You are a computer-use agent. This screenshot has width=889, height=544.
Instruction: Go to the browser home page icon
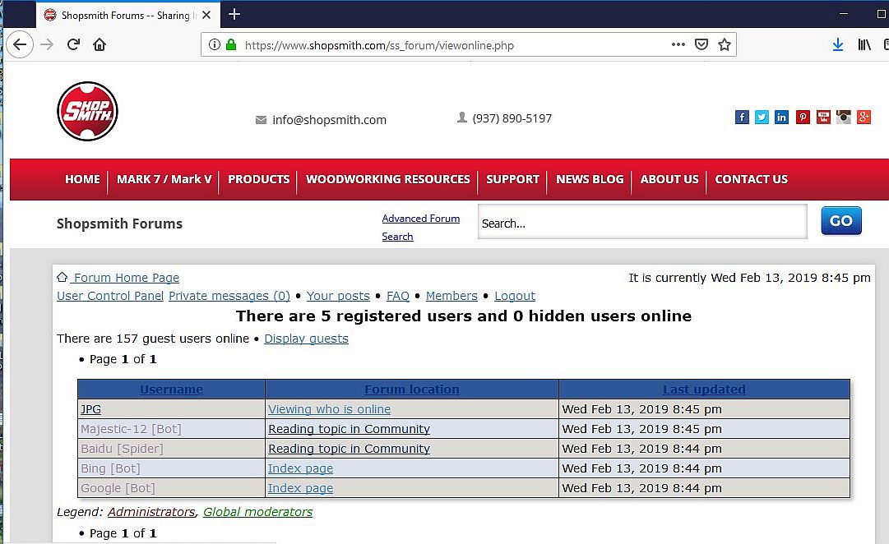tap(100, 44)
